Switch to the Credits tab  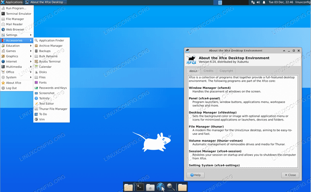(x=208, y=71)
